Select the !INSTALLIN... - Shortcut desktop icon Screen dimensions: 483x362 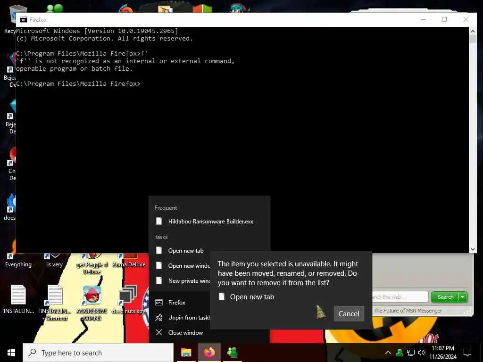(x=56, y=303)
